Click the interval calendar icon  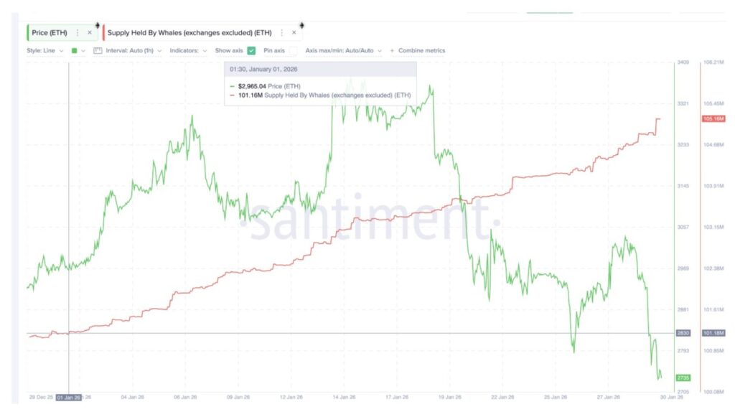[98, 51]
